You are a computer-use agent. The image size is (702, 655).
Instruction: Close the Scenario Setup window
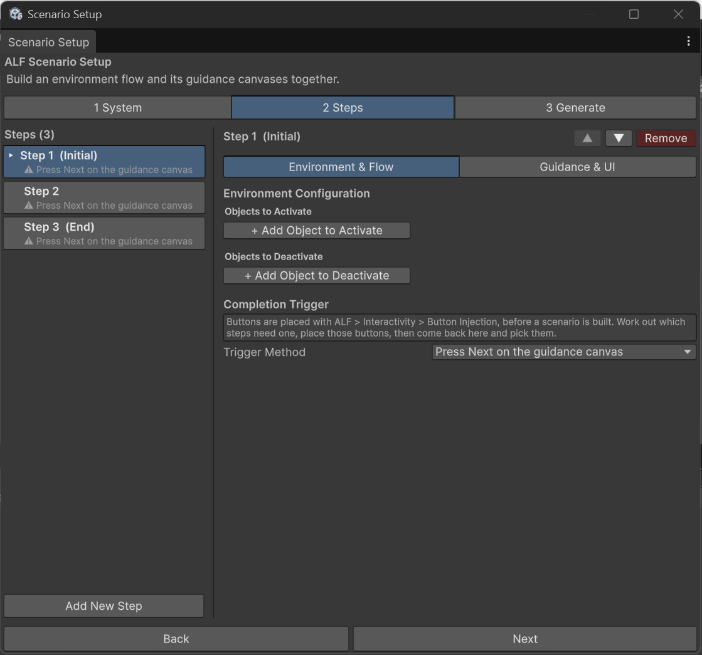click(x=678, y=14)
